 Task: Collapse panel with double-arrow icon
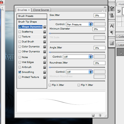105,7
